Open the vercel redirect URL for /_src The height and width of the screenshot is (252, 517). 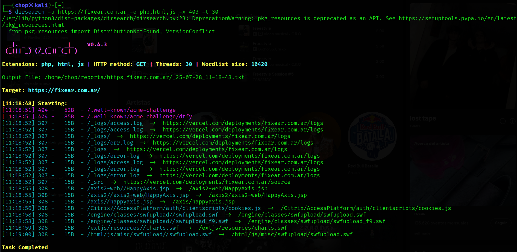[207, 182]
